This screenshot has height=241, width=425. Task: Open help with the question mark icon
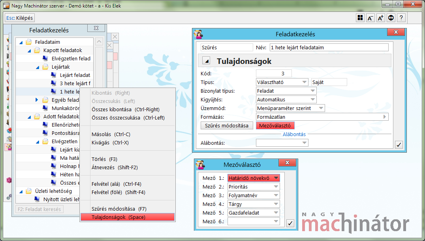[x=401, y=18]
